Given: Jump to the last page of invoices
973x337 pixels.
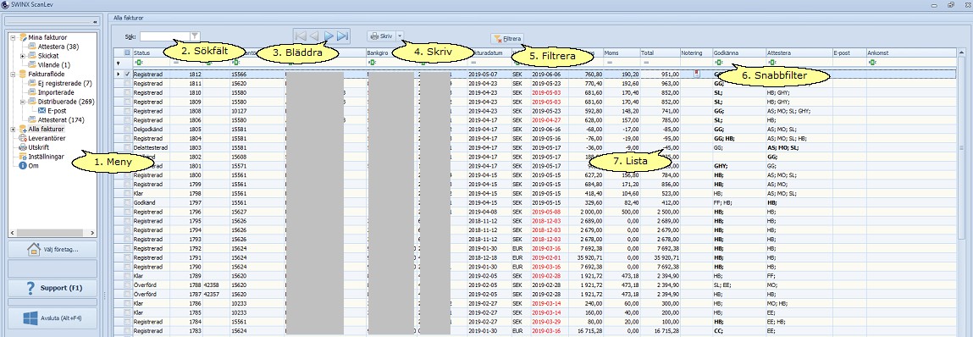Looking at the screenshot, I should point(343,36).
